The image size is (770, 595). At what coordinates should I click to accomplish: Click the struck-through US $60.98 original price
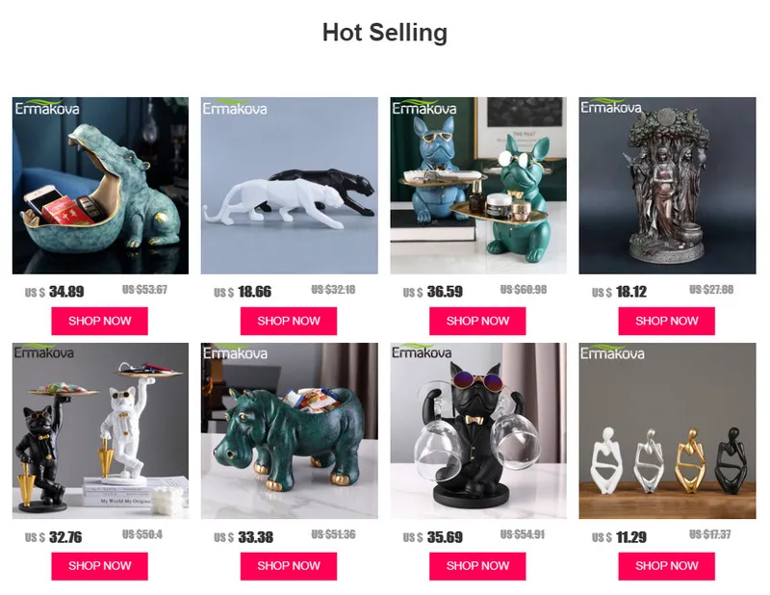(x=524, y=290)
